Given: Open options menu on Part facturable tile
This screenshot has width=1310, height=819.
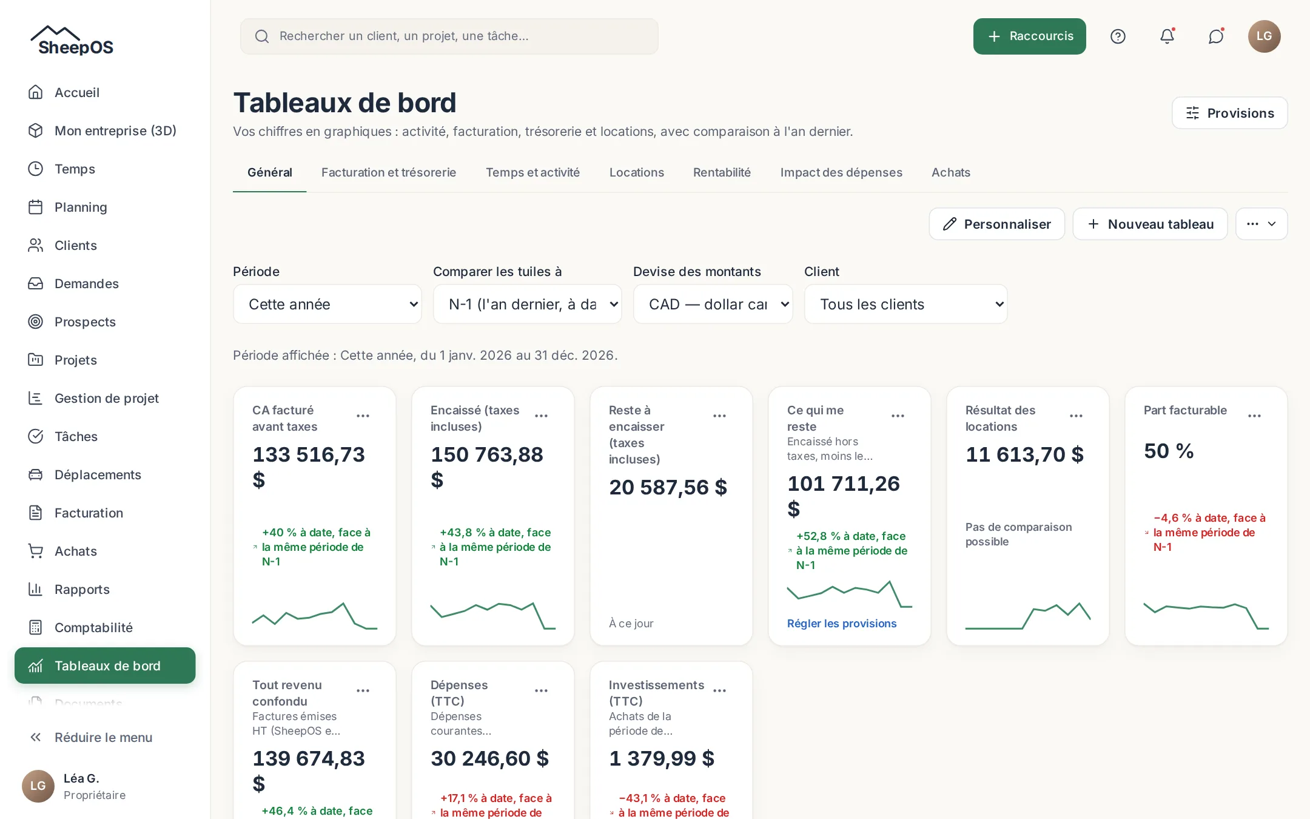Looking at the screenshot, I should [x=1254, y=416].
